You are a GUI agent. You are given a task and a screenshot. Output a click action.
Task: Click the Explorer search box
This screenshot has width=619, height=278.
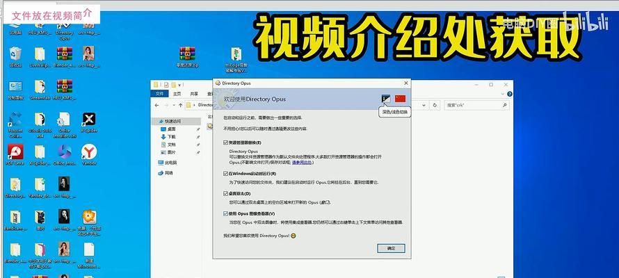[x=476, y=105]
